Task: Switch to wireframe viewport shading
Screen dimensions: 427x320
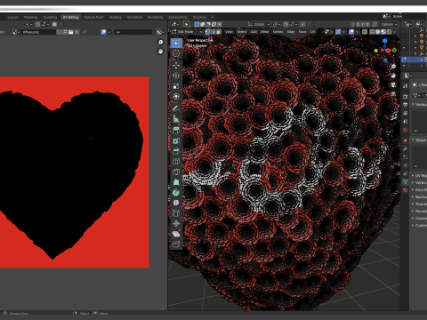Action: tap(373, 32)
